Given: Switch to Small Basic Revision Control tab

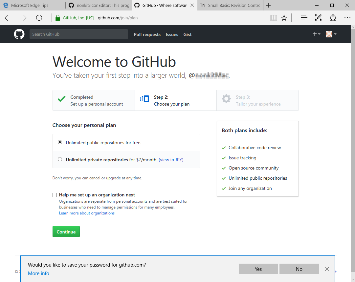Looking at the screenshot, I should pos(230,5).
